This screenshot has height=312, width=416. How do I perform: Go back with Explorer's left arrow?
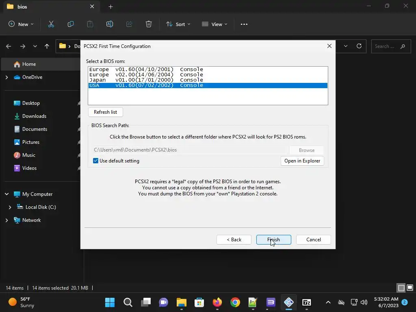(9, 46)
